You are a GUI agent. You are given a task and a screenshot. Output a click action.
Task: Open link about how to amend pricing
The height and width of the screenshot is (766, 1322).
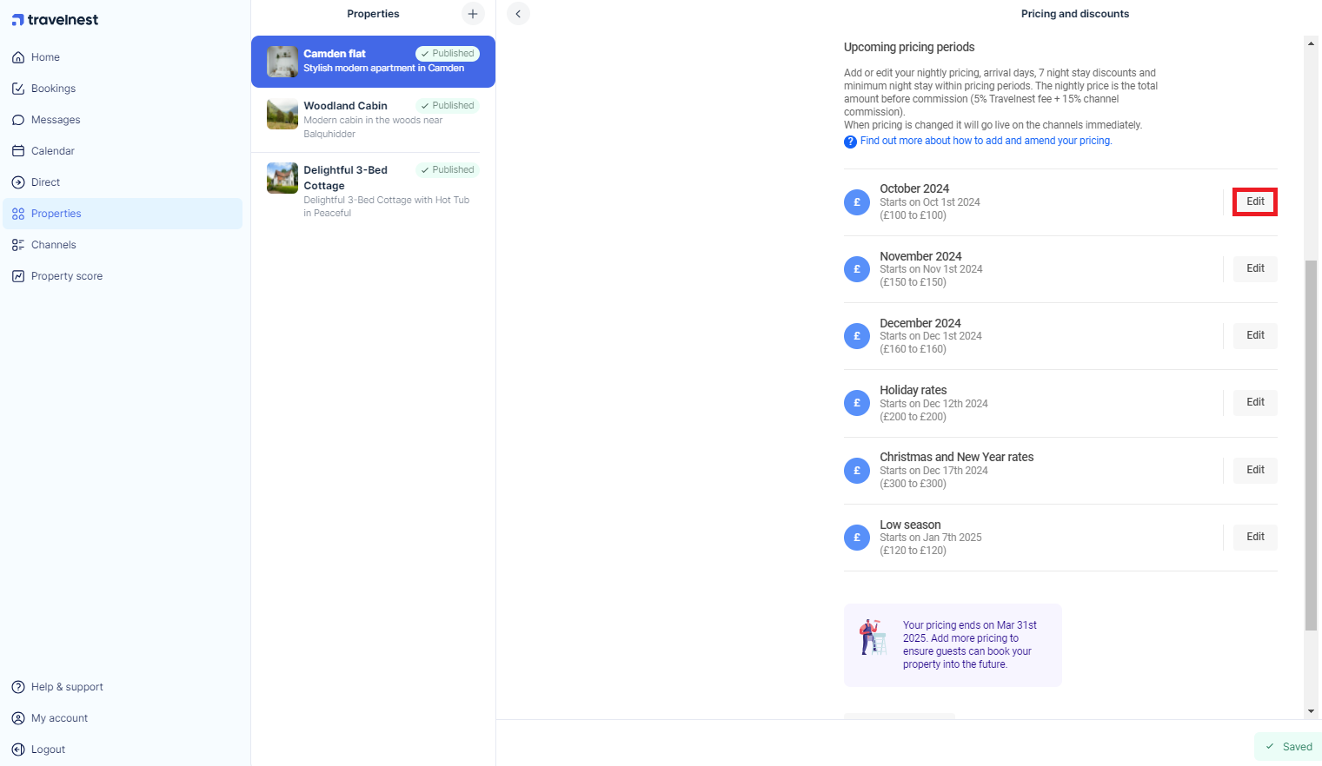pyautogui.click(x=986, y=141)
